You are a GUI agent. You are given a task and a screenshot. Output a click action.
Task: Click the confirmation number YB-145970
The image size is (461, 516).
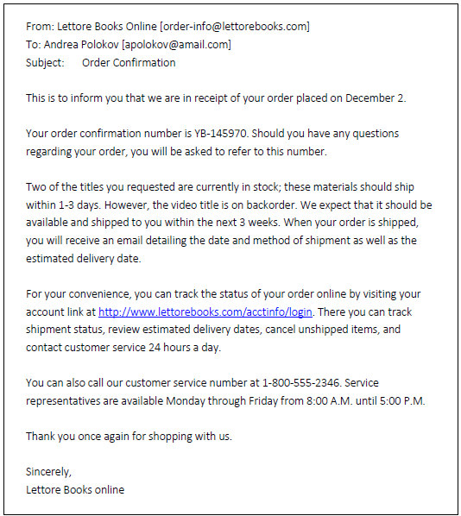220,133
